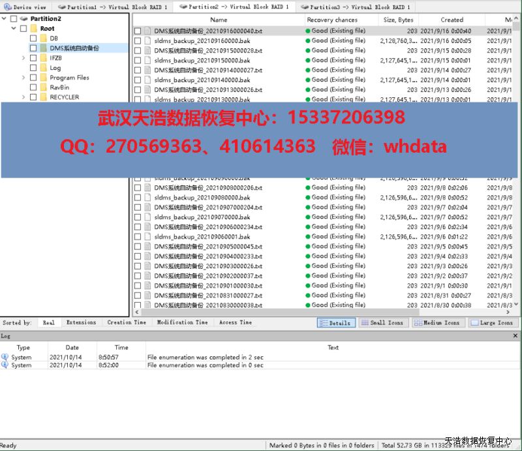
Task: Click the Size, Bytes column header
Action: [398, 20]
